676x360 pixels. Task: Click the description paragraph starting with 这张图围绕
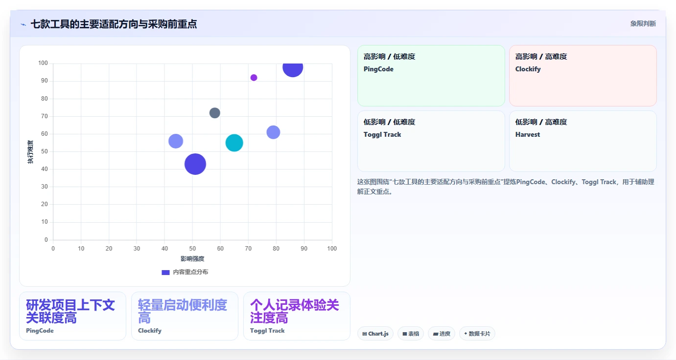click(x=506, y=187)
